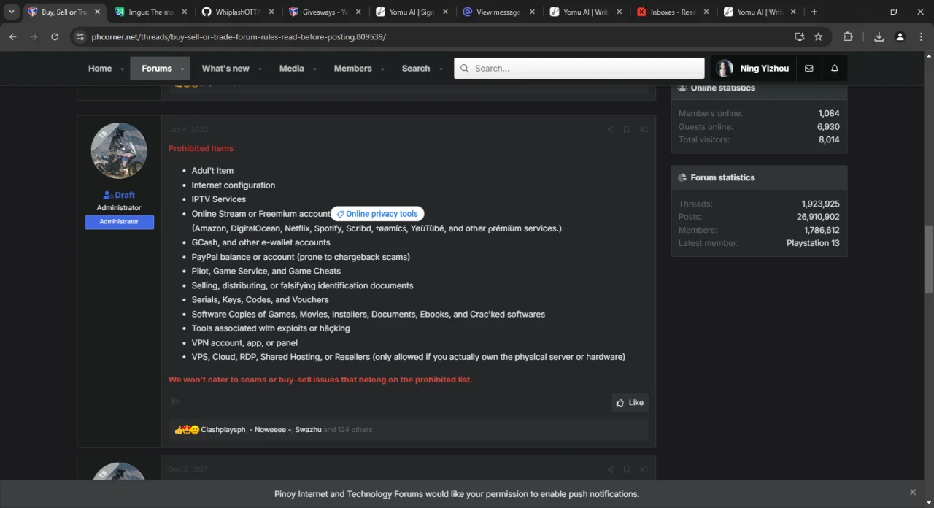Open Swazhu in the reactions list
934x508 pixels.
(308, 430)
